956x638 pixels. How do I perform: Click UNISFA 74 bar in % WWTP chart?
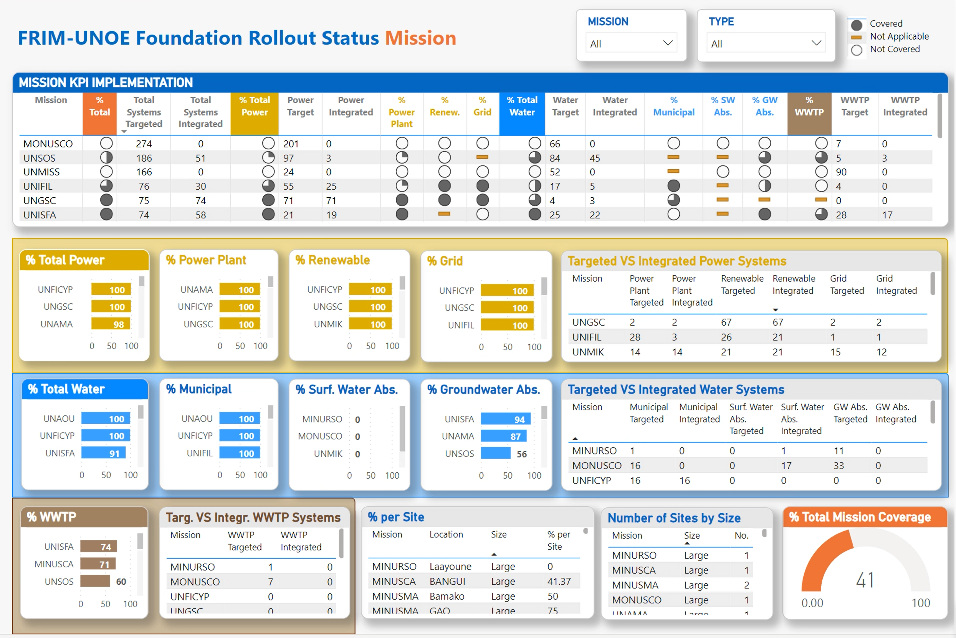pos(99,547)
